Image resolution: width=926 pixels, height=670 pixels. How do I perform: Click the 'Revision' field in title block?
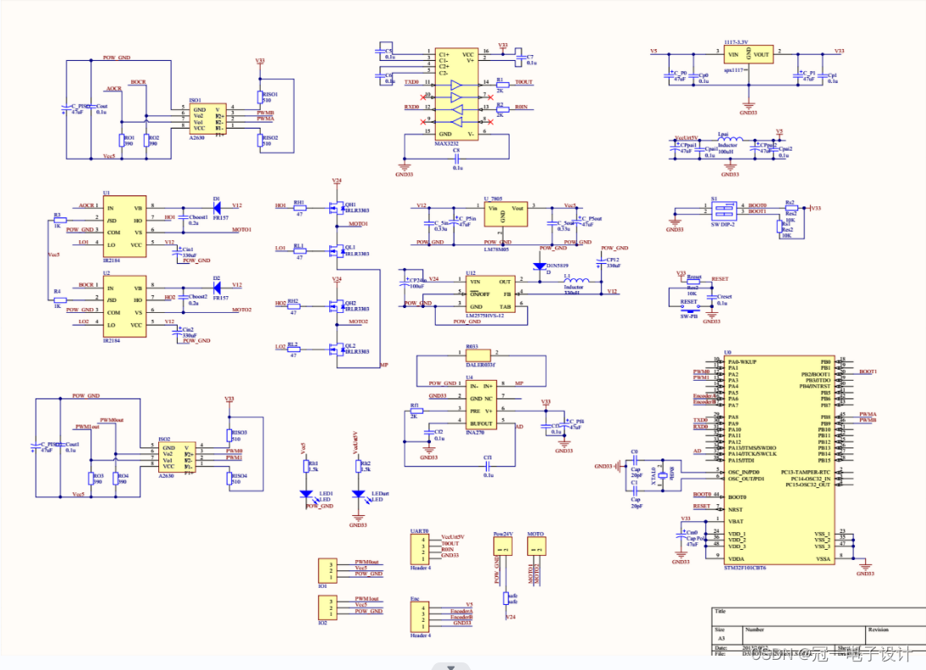[x=878, y=629]
